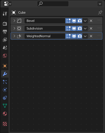Open the WeightedNormal modifier extras dropdown
Image resolution: width=105 pixels, height=133 pixels.
85,36
